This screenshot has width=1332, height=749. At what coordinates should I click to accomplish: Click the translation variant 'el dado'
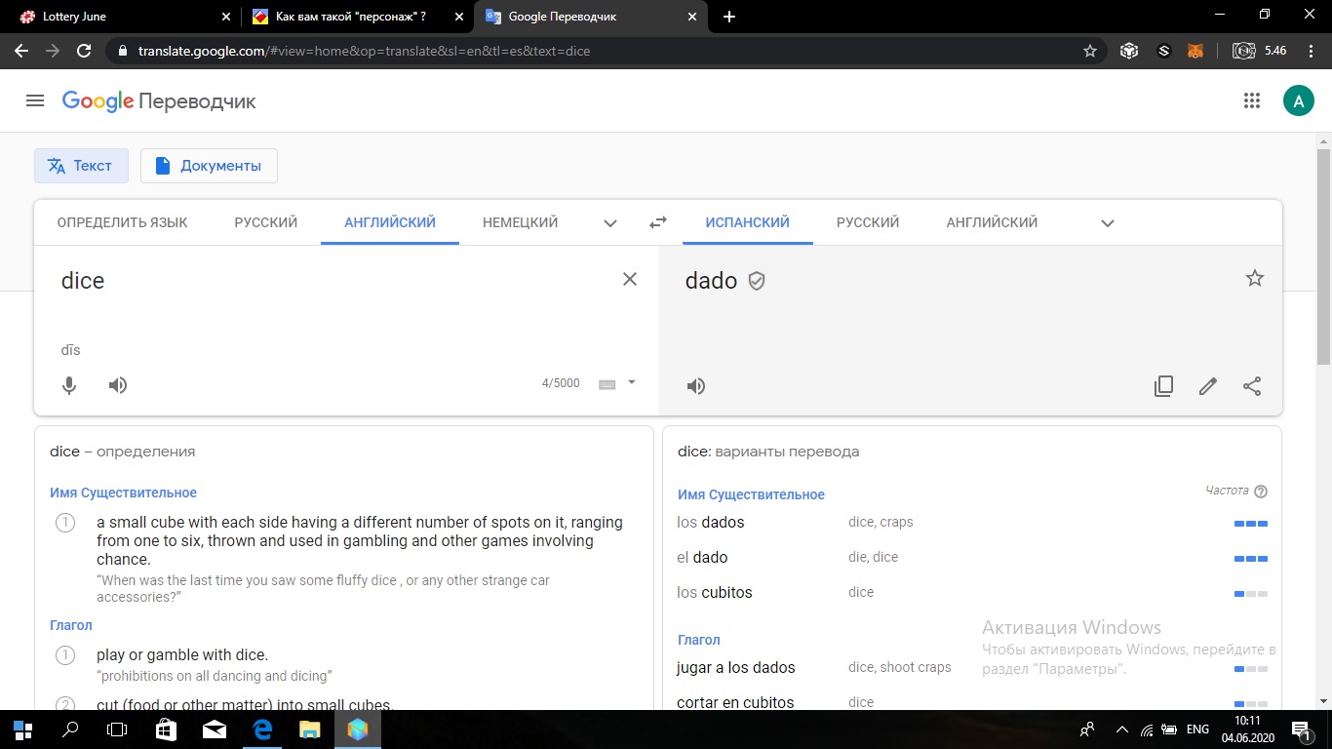point(702,557)
